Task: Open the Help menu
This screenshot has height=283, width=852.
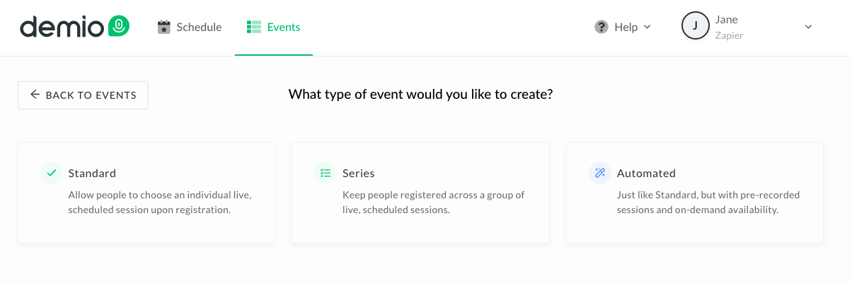Action: pos(623,28)
